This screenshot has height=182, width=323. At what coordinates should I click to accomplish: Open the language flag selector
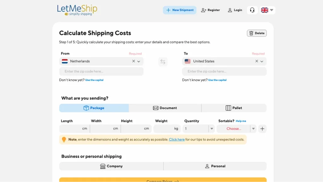(267, 10)
